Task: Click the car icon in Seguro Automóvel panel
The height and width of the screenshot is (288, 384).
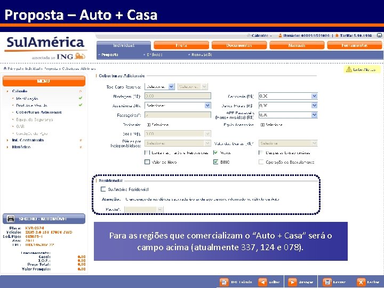Action: pyautogui.click(x=10, y=219)
